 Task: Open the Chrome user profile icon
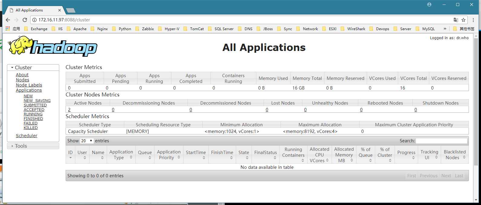point(429,5)
